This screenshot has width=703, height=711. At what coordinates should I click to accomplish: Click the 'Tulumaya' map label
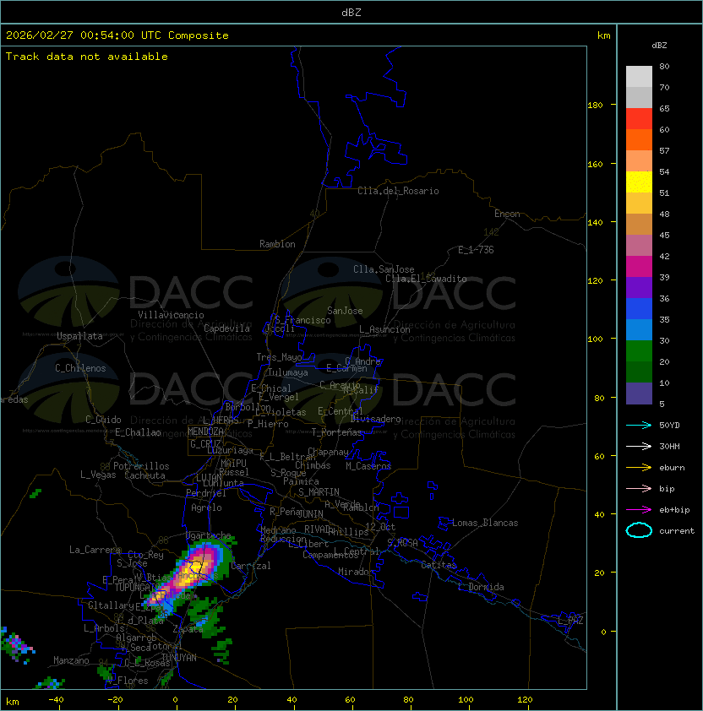click(x=288, y=372)
